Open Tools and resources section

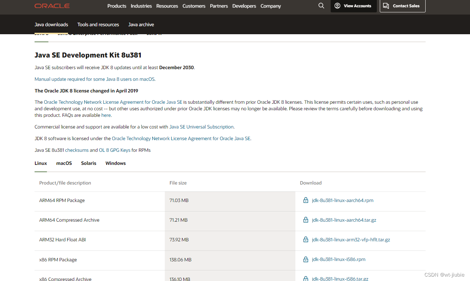(98, 24)
